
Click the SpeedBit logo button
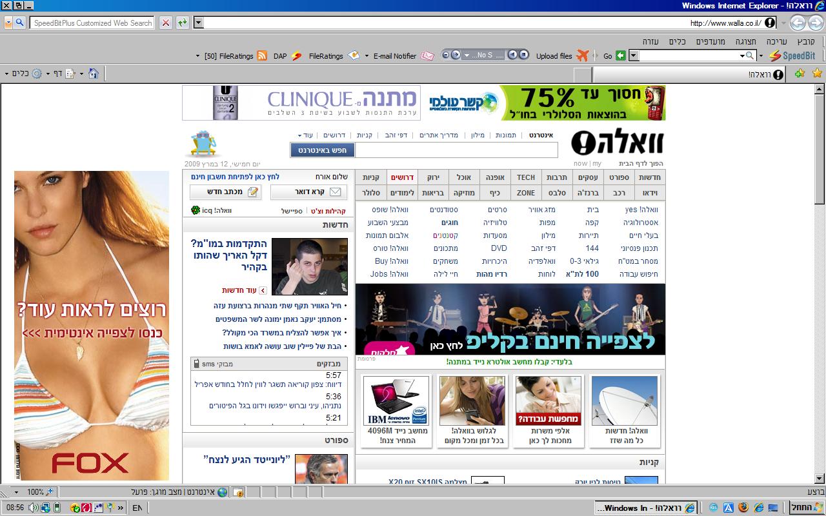[x=792, y=55]
